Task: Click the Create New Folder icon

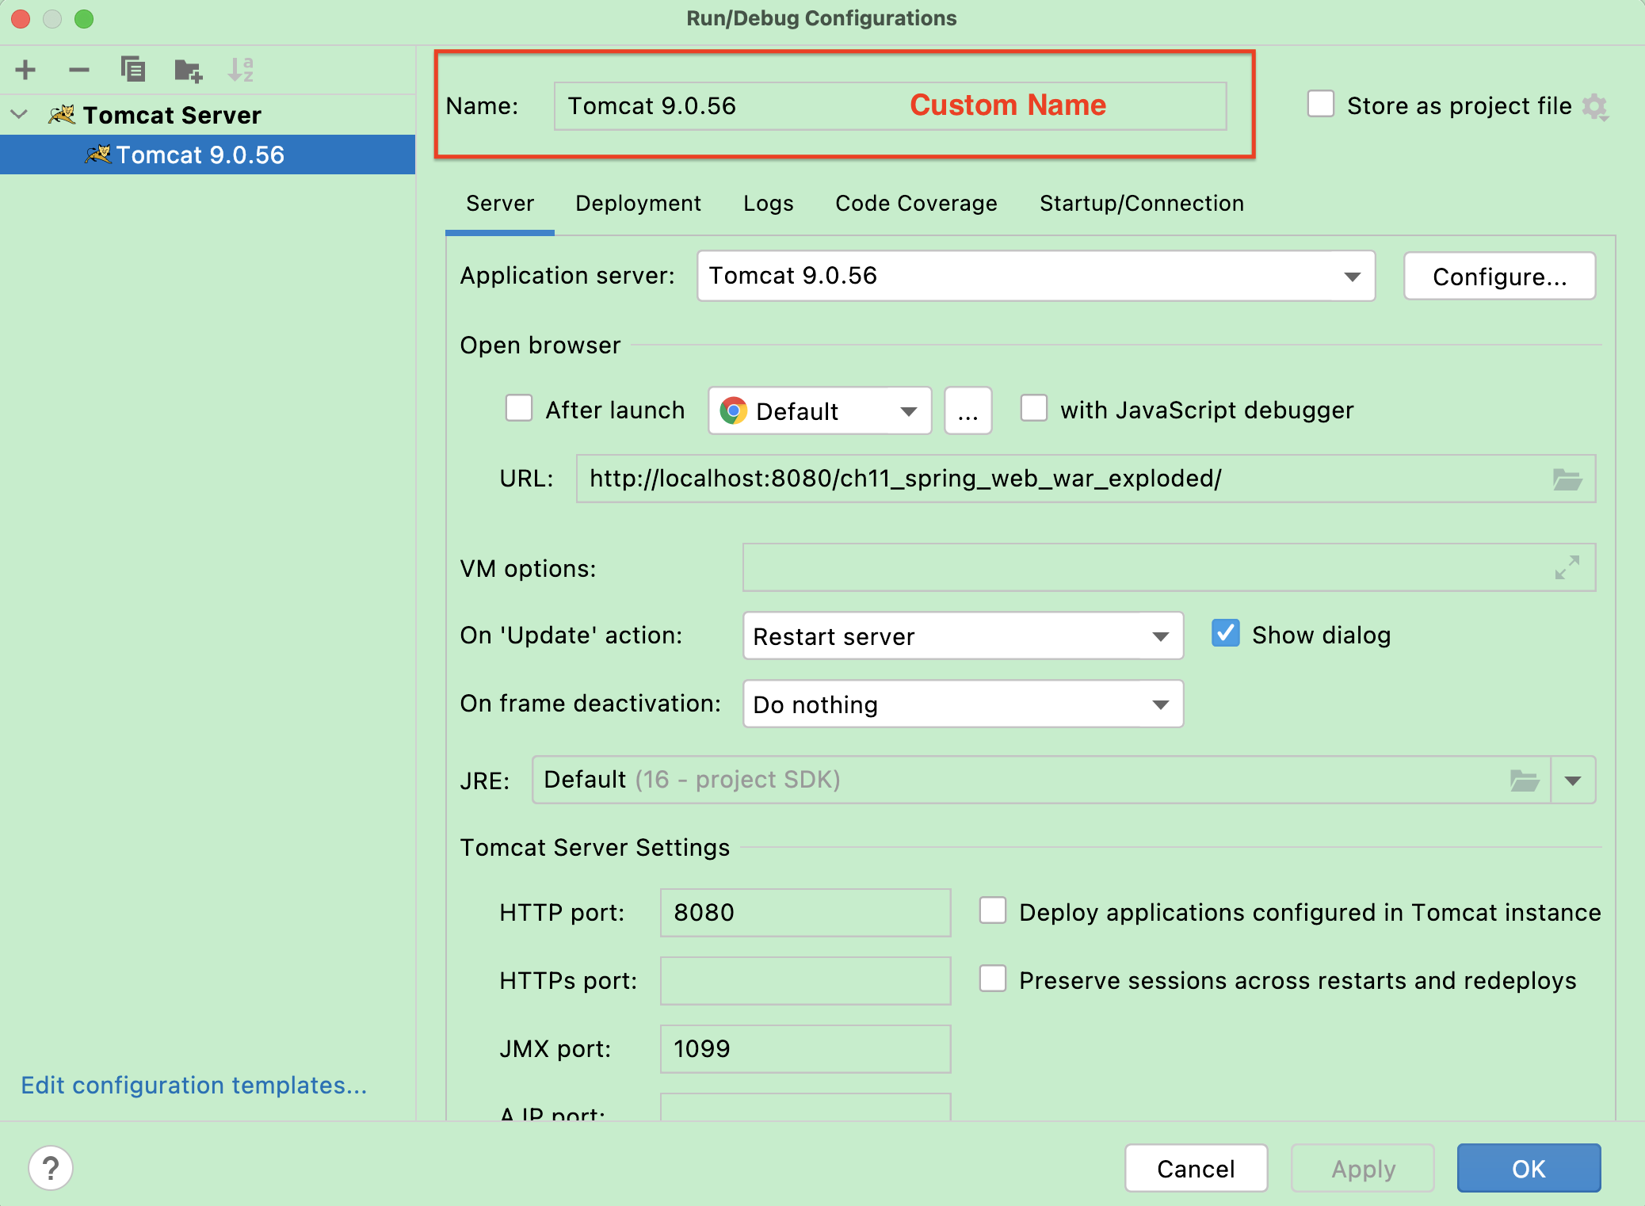Action: tap(188, 70)
